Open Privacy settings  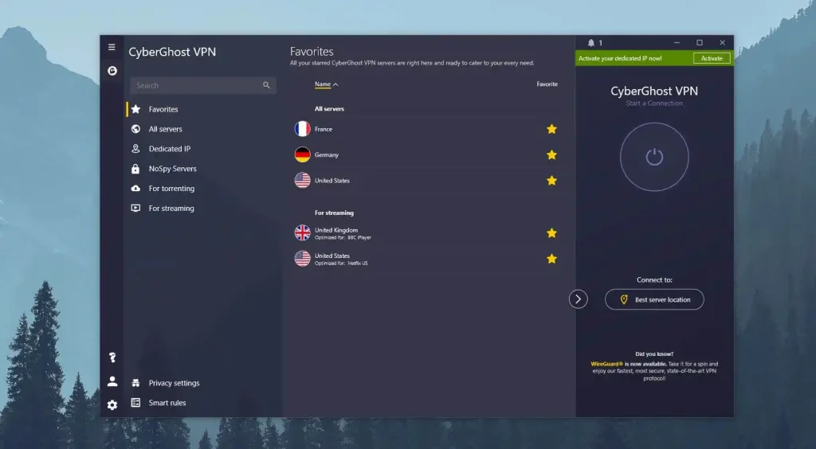pos(174,383)
